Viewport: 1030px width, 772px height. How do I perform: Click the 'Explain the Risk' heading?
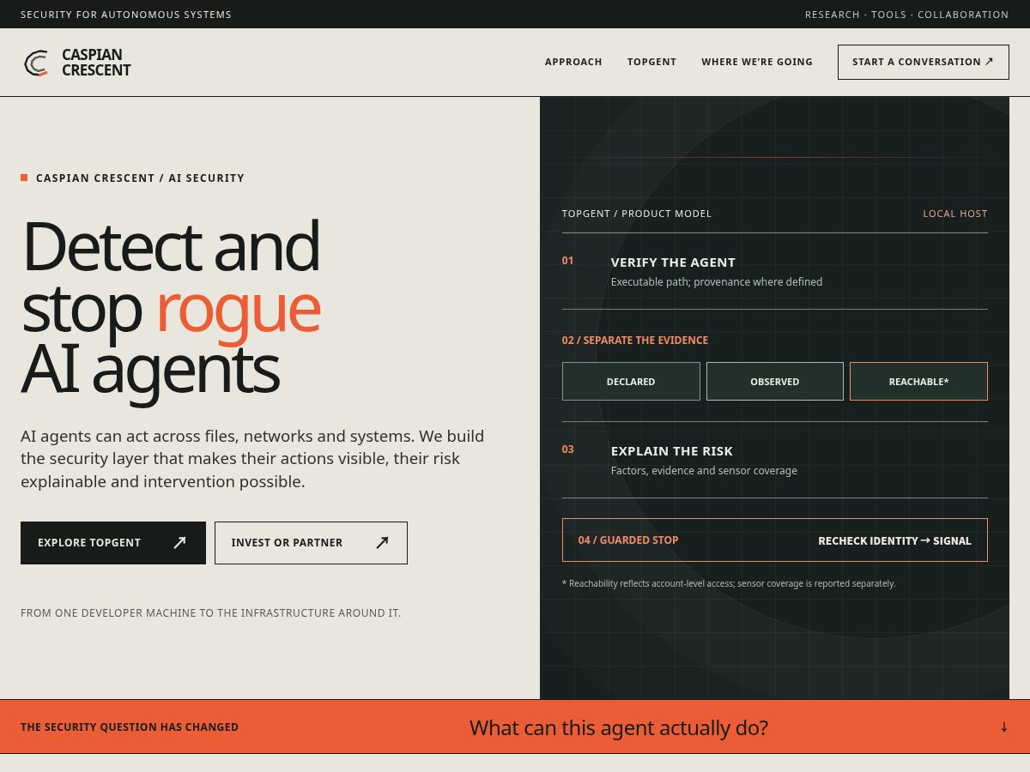tap(672, 451)
